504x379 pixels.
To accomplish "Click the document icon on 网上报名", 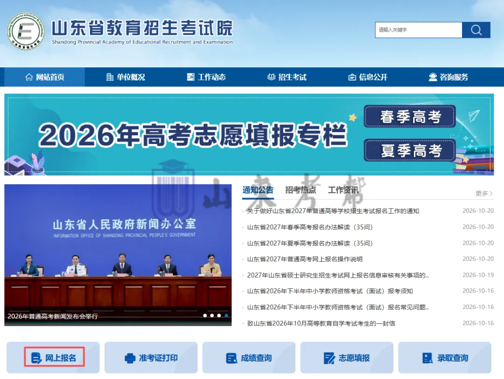I will coord(36,358).
